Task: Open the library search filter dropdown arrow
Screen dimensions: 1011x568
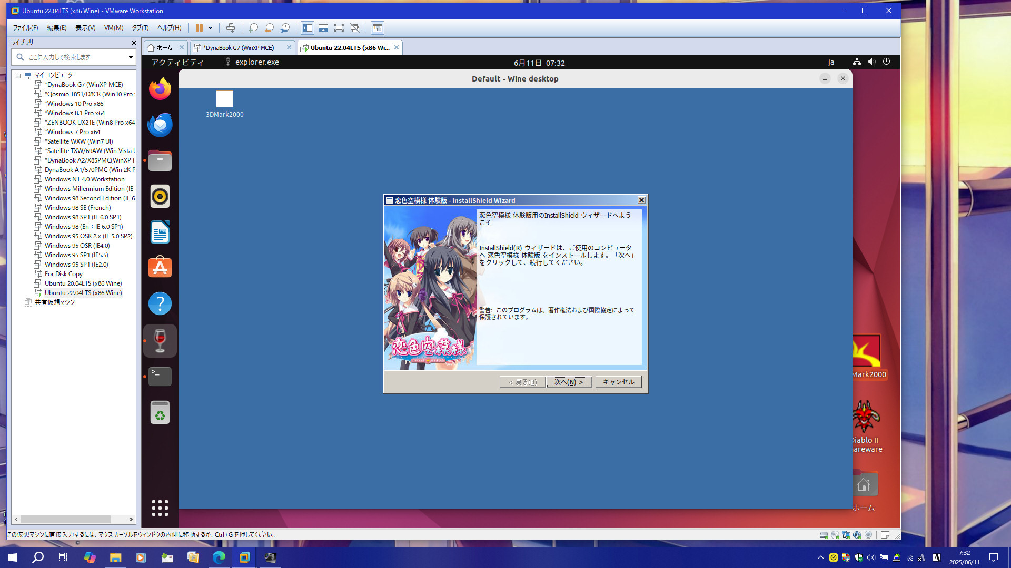Action: point(131,57)
